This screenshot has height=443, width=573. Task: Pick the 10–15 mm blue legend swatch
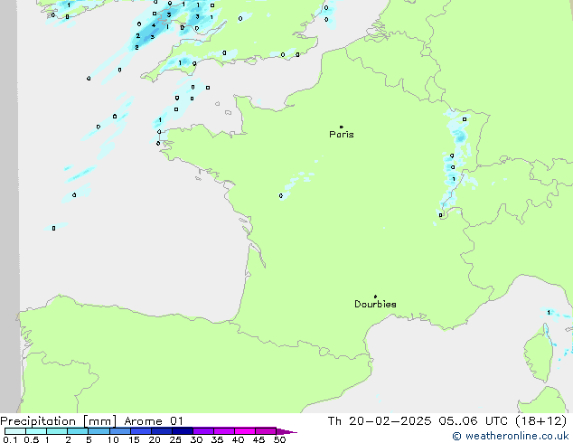(x=120, y=431)
